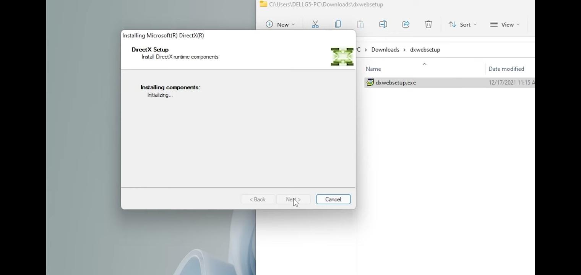Click the address bar path field
The width and height of the screenshot is (581, 275).
[x=325, y=4]
